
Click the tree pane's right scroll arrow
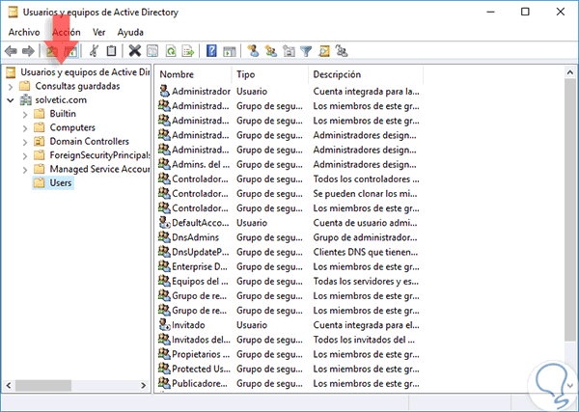click(x=143, y=385)
